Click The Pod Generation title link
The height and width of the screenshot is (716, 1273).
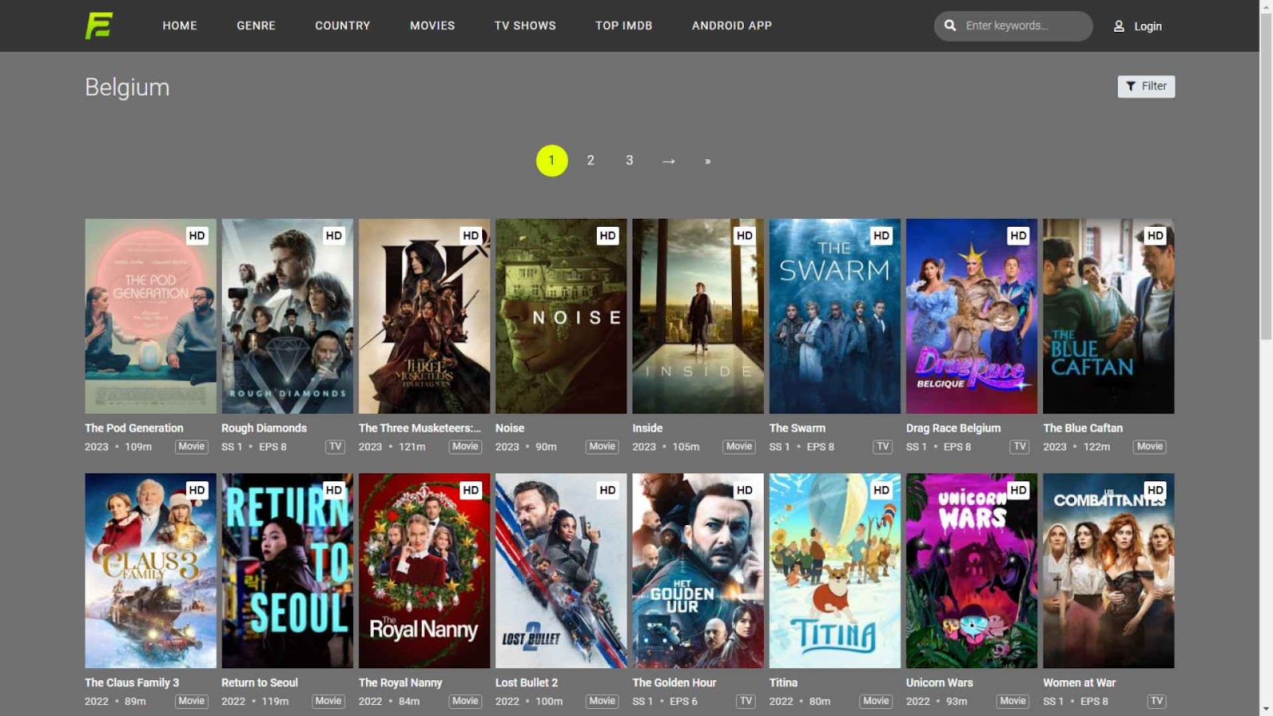click(134, 428)
